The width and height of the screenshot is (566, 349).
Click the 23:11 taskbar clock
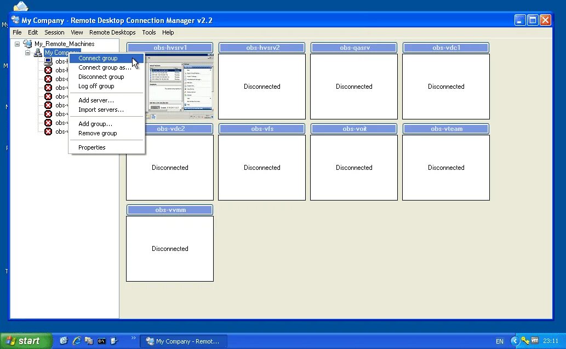[551, 341]
